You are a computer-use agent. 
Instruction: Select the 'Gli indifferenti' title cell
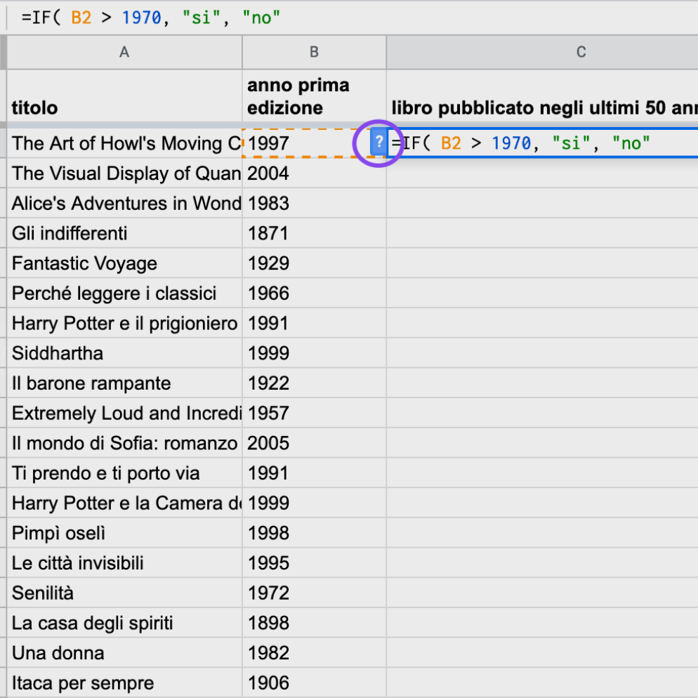tap(124, 233)
